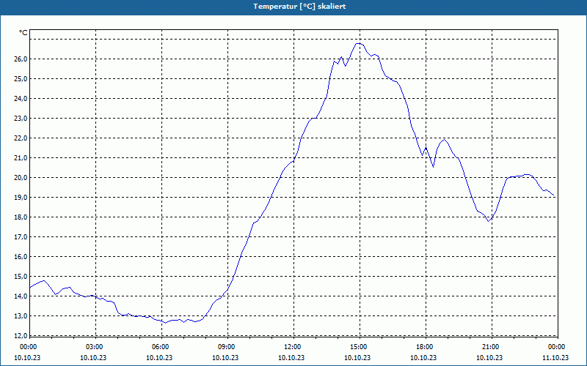
Task: Click the 21,0 y-axis label
Action: [21, 158]
